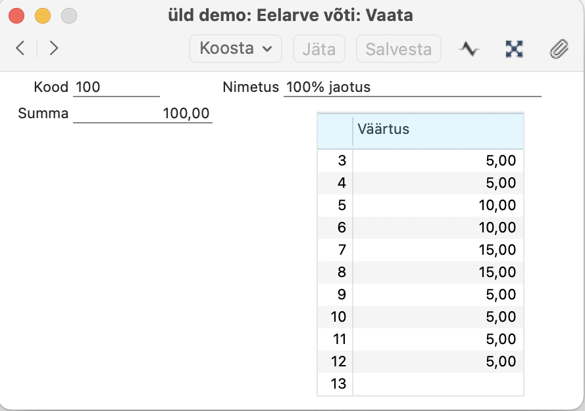Screen dimensions: 585x411
Task: Minimize the window with the yellow button
Action: [x=43, y=15]
